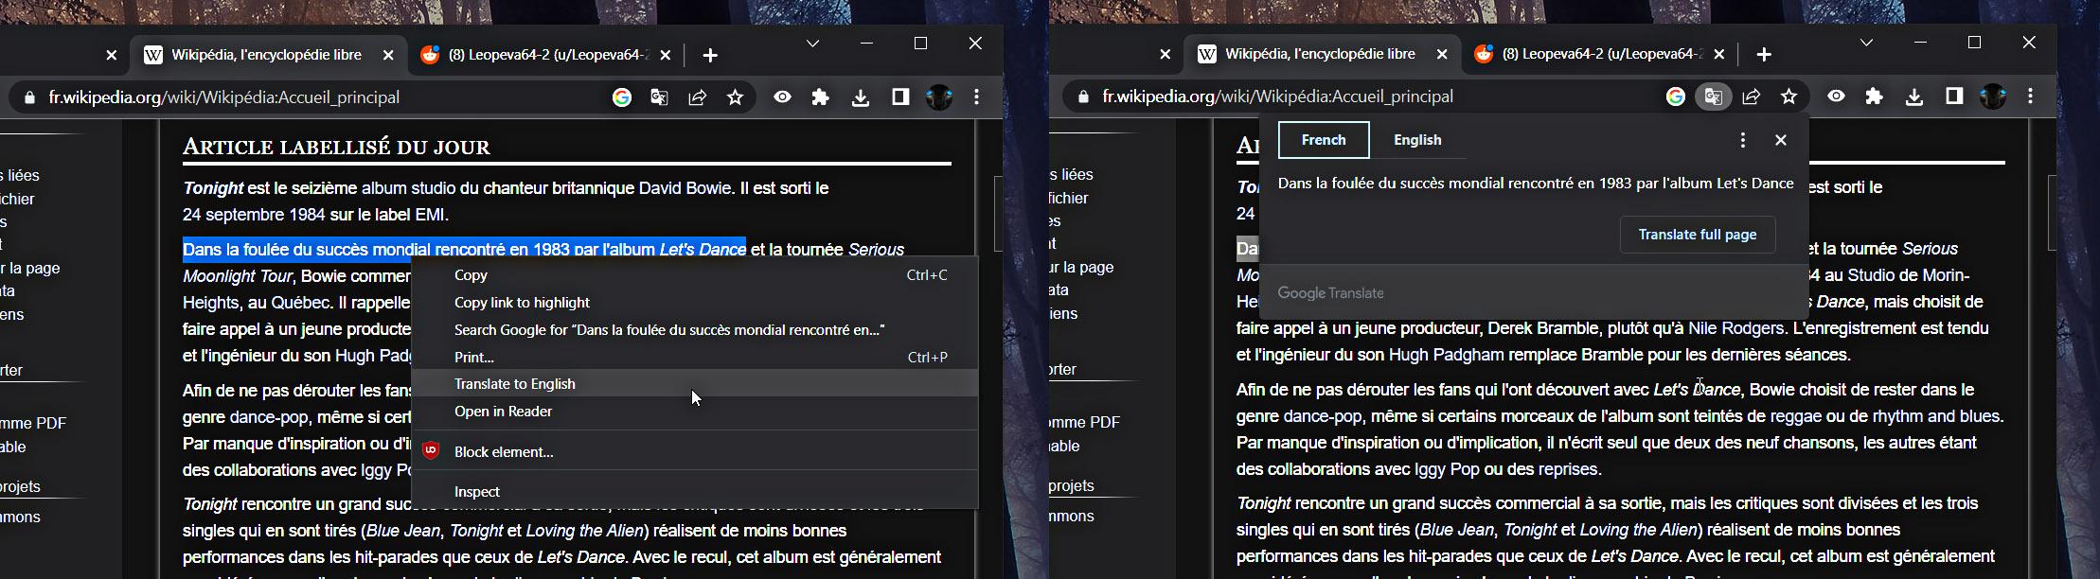
Task: Open Extensions puzzle icon in right browser
Action: tap(1875, 96)
